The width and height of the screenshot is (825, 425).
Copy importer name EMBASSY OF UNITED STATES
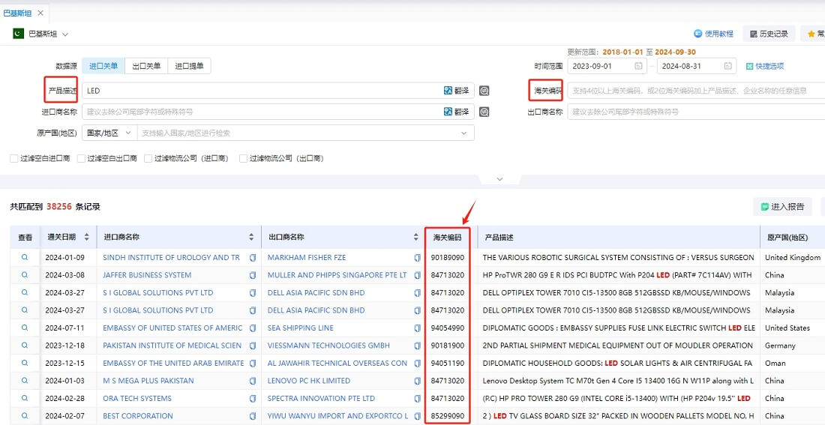253,328
